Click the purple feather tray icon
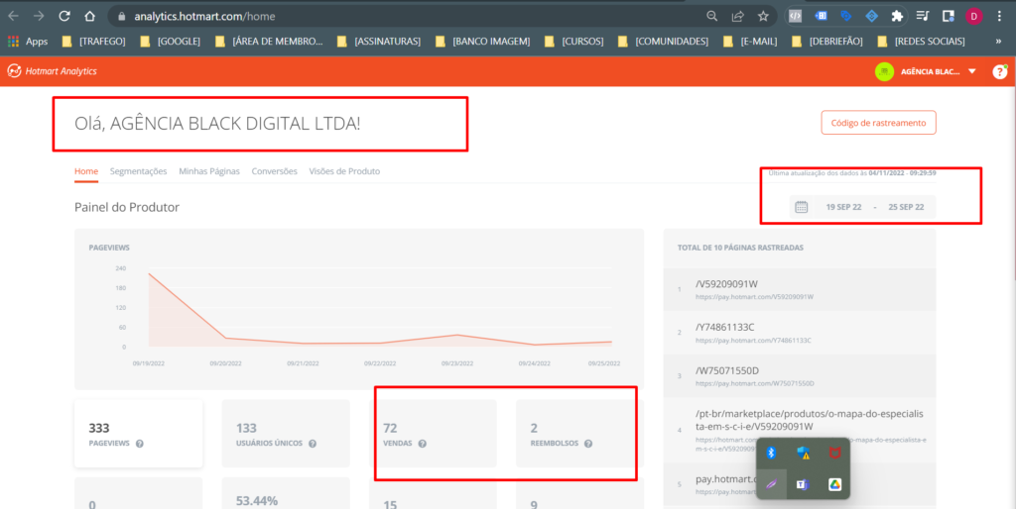Image resolution: width=1016 pixels, height=509 pixels. click(771, 484)
